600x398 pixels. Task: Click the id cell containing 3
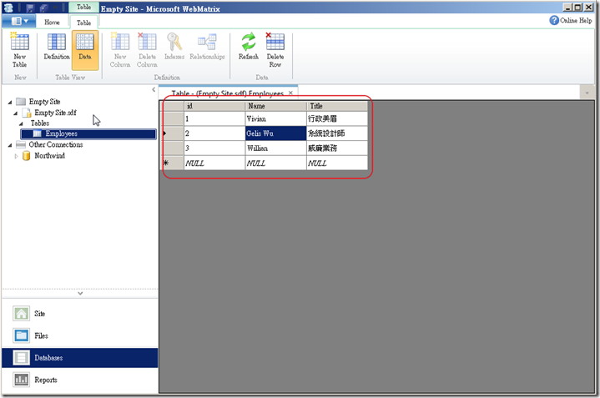click(214, 148)
